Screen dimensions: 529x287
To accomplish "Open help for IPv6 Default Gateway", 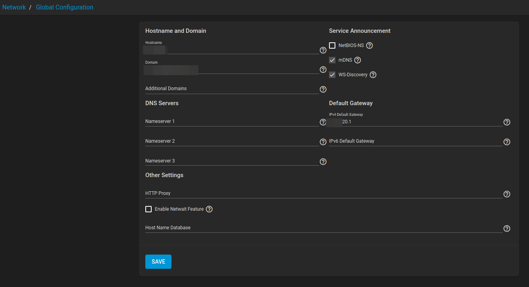I will click(x=507, y=142).
